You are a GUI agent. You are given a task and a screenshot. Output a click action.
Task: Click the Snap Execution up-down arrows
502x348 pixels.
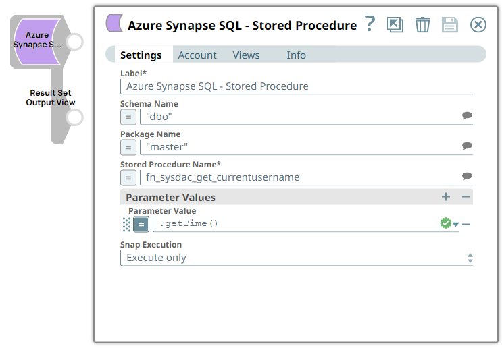coord(470,258)
